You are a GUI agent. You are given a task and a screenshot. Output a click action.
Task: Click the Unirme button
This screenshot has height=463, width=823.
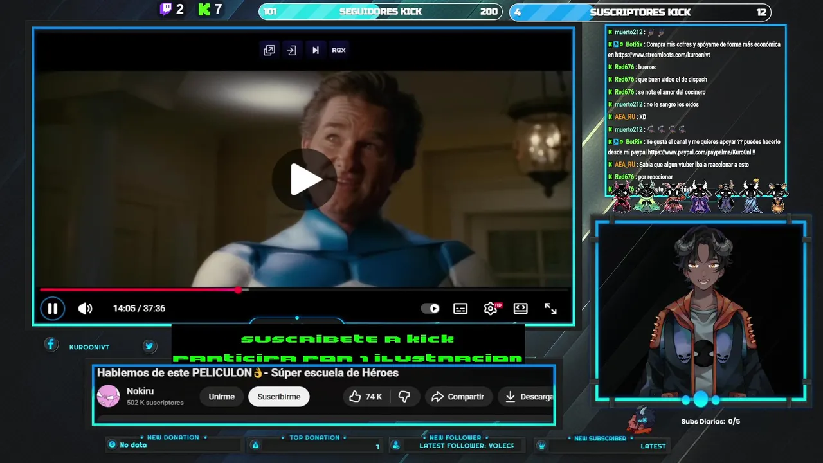[221, 397]
